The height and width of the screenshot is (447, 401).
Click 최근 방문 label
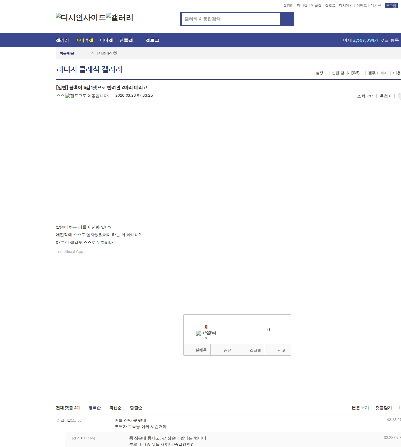click(67, 53)
